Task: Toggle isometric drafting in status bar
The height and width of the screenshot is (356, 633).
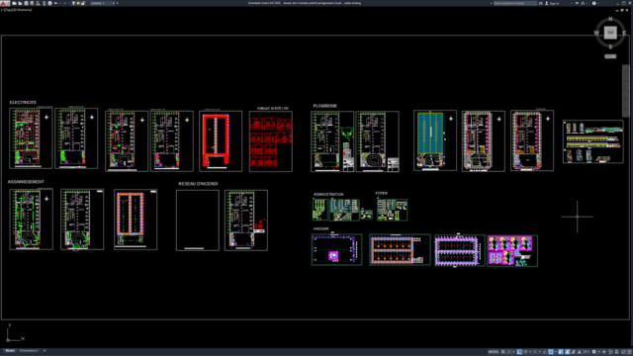Action: (535, 352)
